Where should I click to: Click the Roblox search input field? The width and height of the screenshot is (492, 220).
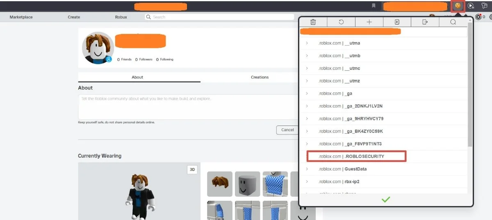pyautogui.click(x=219, y=17)
